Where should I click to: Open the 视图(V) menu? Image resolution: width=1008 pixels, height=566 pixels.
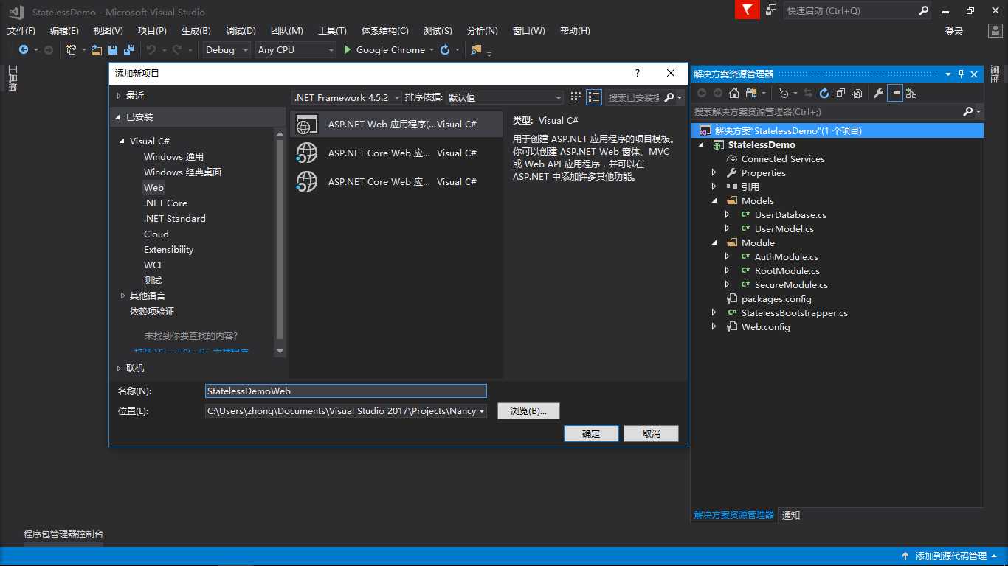[108, 30]
